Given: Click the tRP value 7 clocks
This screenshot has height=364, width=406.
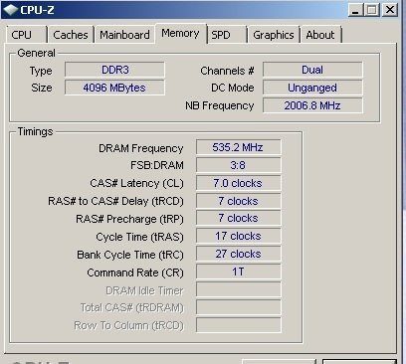Looking at the screenshot, I should pyautogui.click(x=239, y=218).
